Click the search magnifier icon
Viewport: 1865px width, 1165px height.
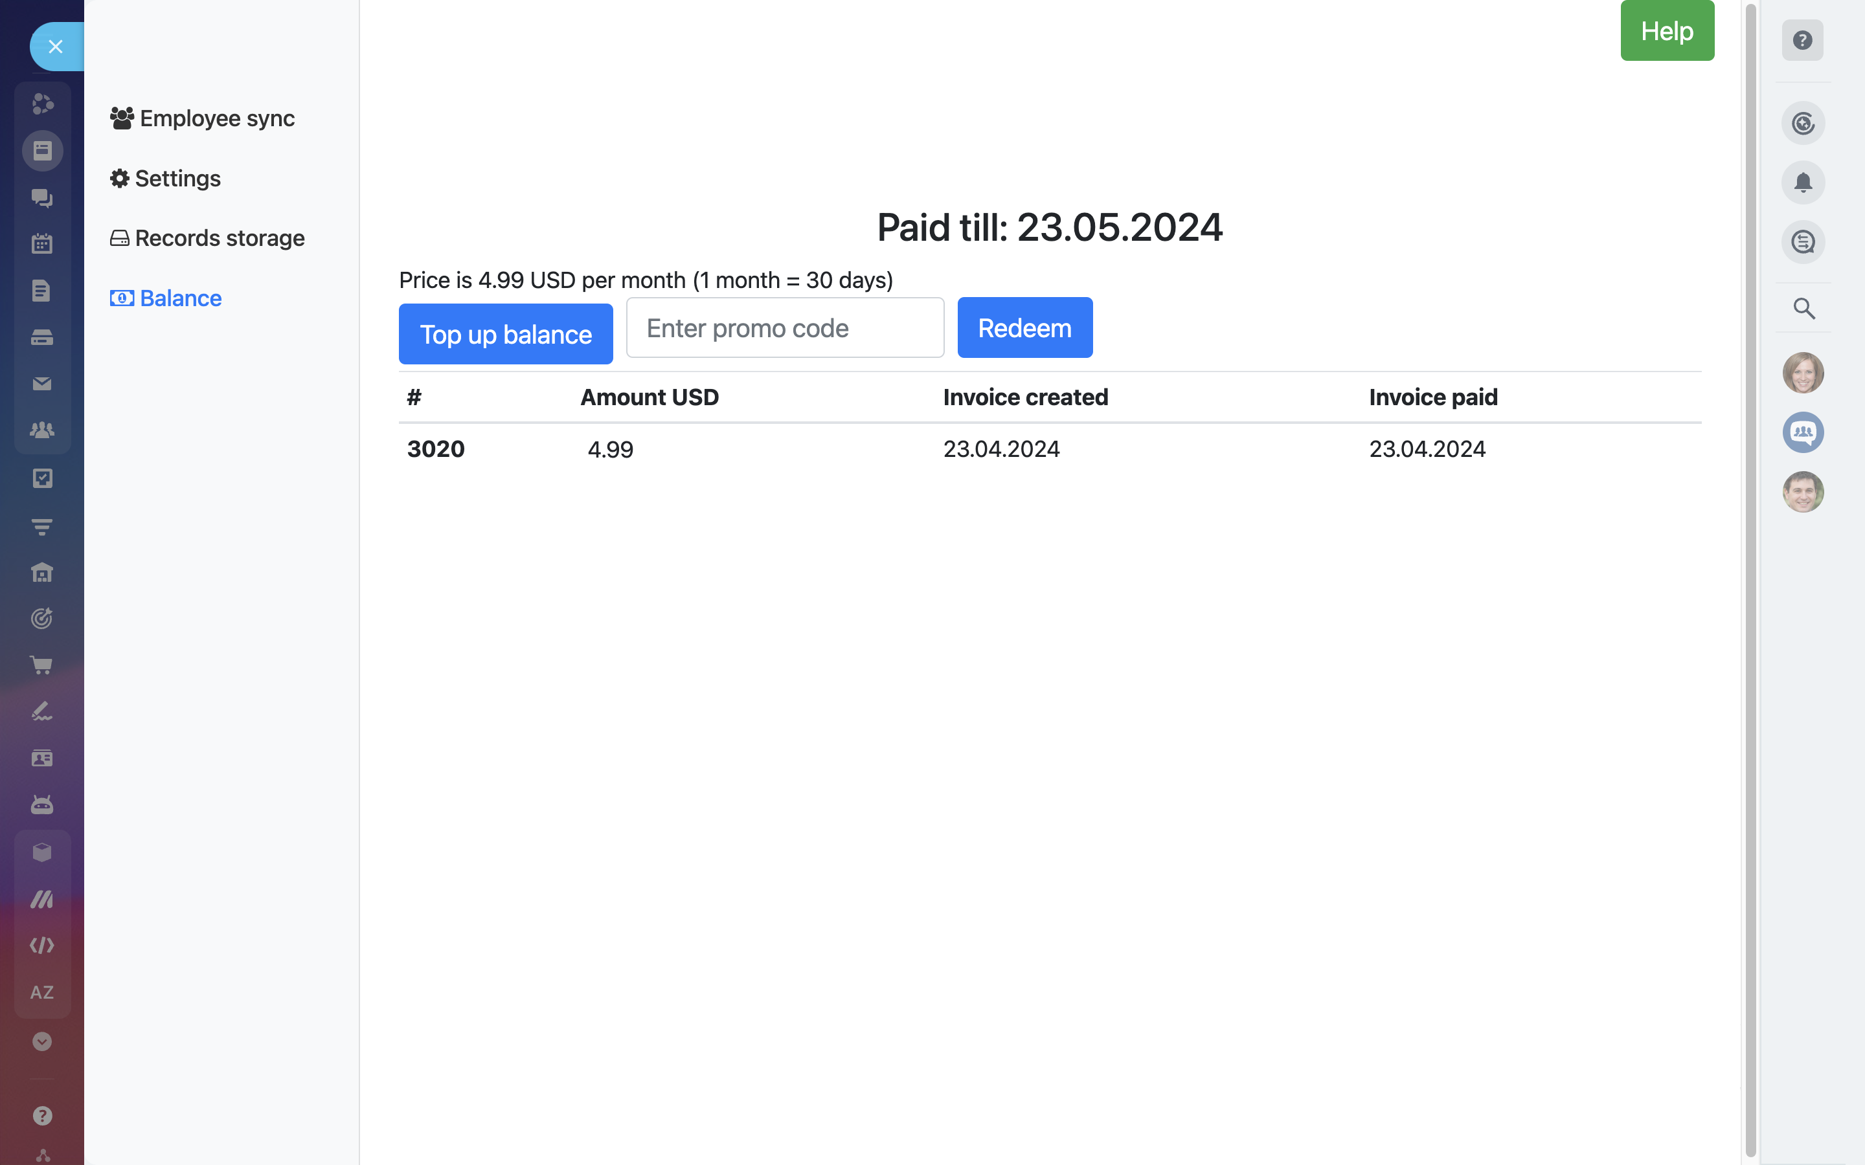pyautogui.click(x=1803, y=308)
